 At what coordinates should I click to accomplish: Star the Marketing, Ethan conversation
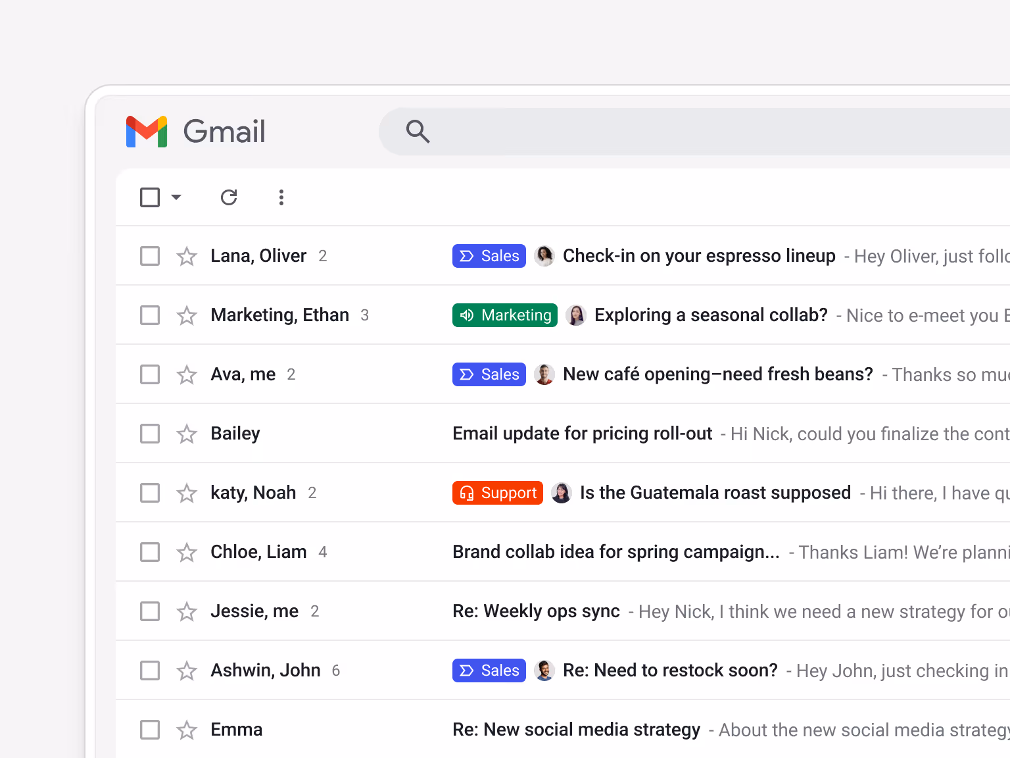[187, 315]
